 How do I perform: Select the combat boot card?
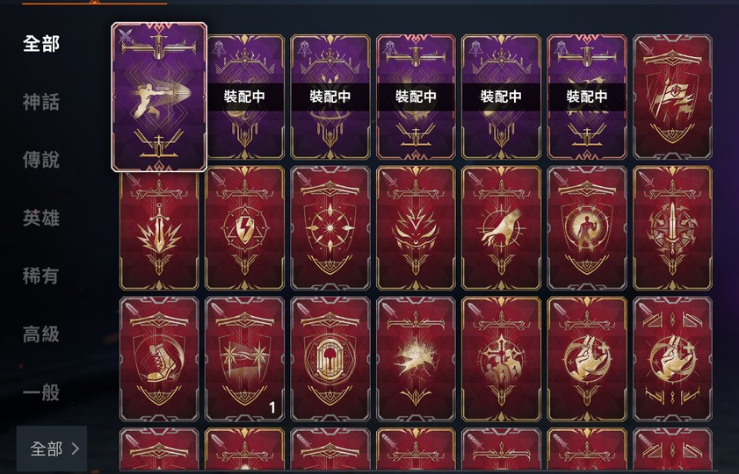coord(159,359)
